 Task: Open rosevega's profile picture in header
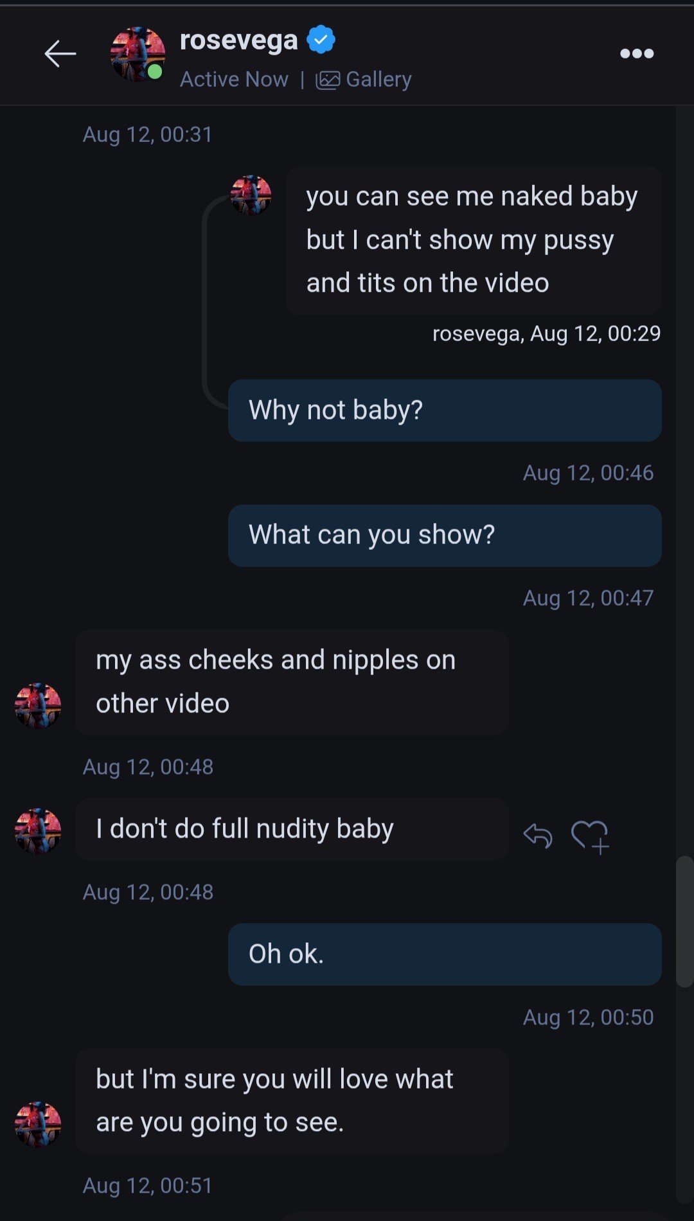click(x=138, y=54)
